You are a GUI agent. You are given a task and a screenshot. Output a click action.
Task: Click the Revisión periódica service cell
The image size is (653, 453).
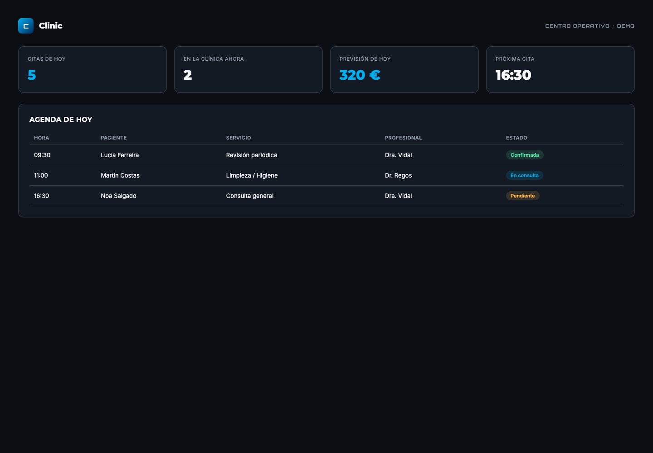[252, 155]
